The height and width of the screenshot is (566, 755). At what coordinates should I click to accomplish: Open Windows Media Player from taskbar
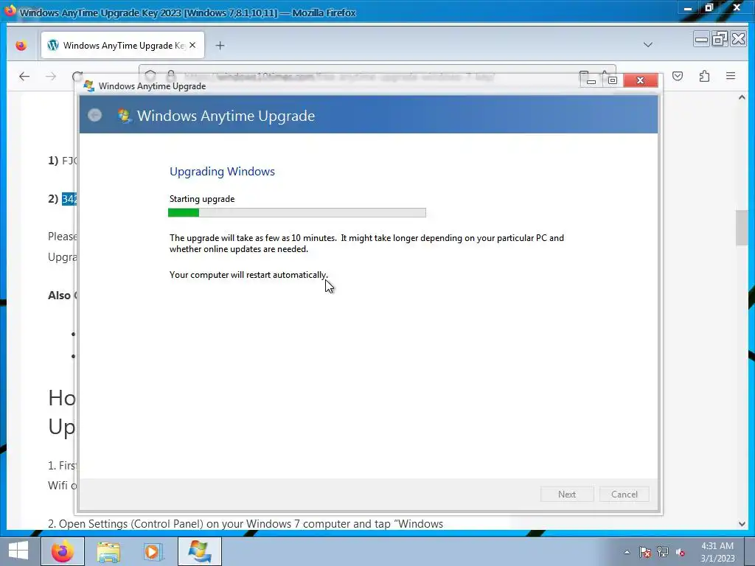tap(153, 551)
